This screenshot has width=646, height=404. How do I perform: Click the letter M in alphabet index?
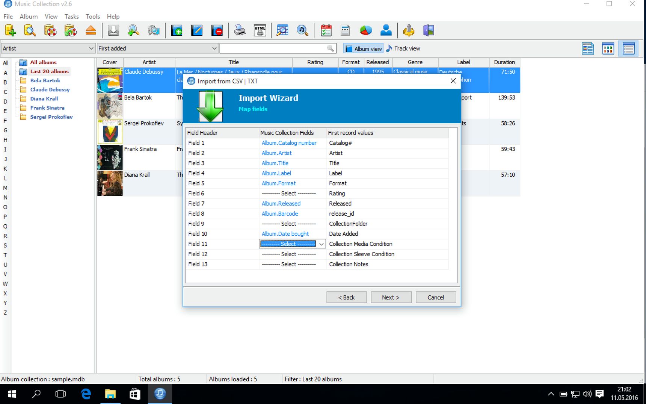5,188
